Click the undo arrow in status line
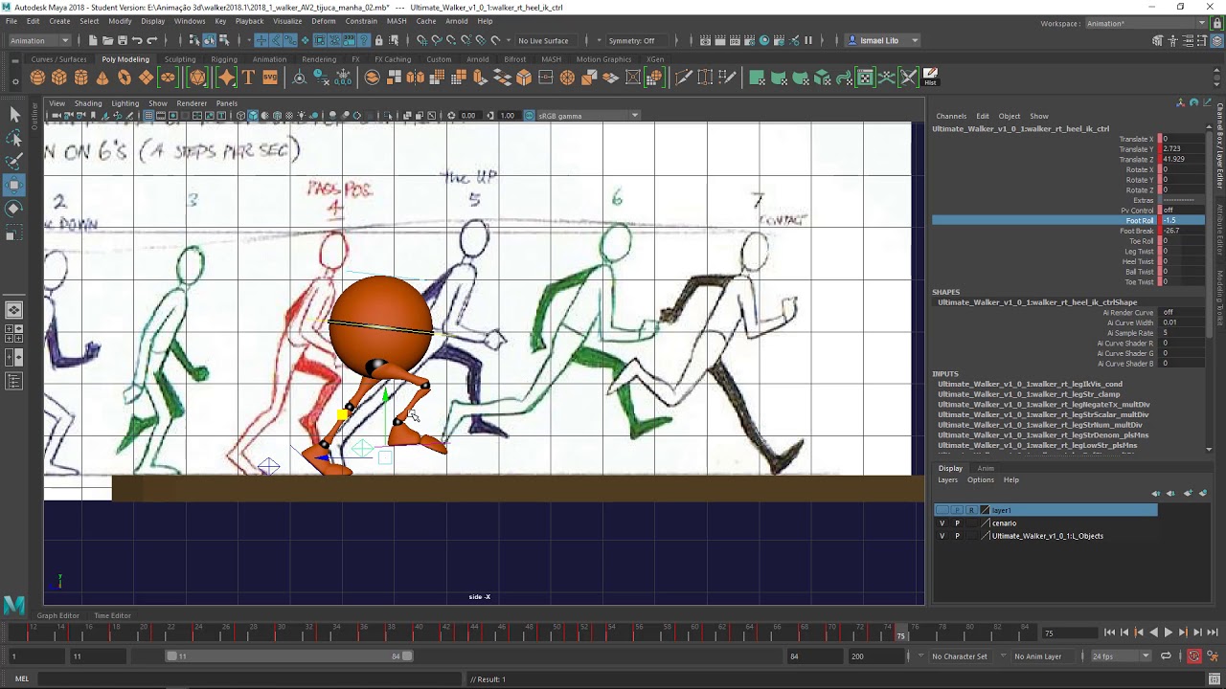The width and height of the screenshot is (1226, 689). tap(137, 40)
